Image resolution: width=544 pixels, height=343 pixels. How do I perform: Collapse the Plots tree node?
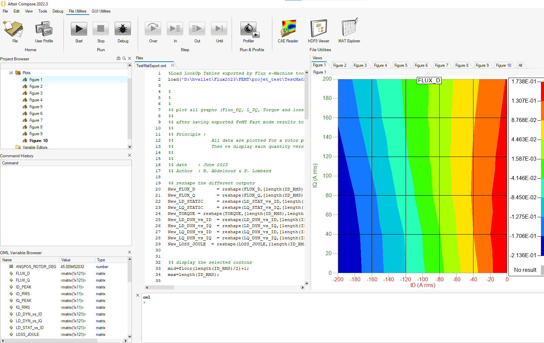pos(11,73)
